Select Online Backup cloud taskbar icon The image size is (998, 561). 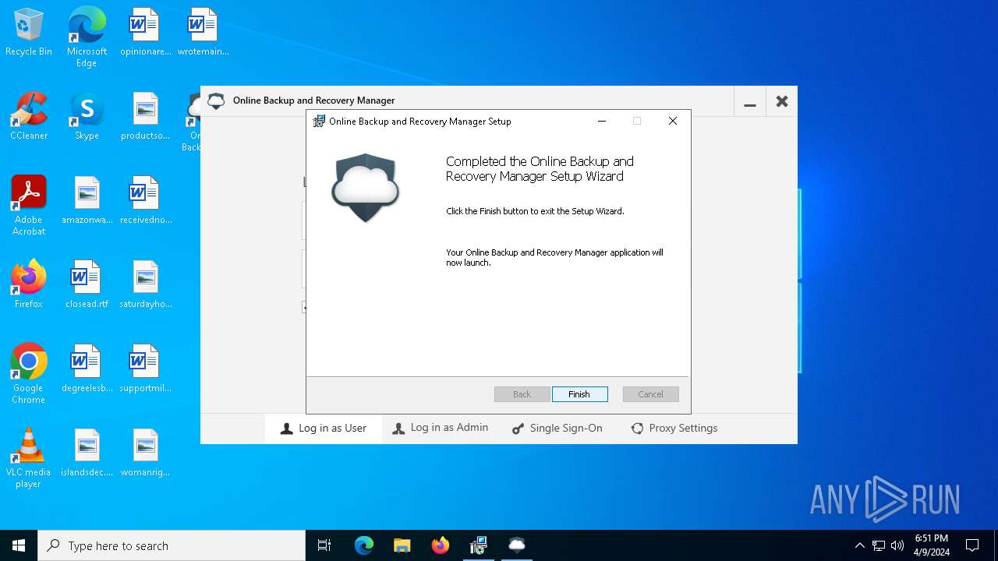[x=517, y=545]
